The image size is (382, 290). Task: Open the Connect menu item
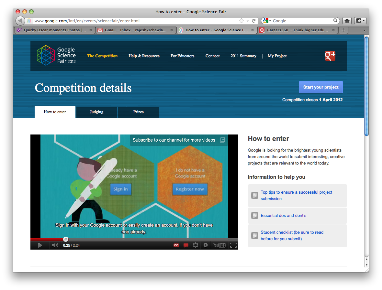click(212, 56)
